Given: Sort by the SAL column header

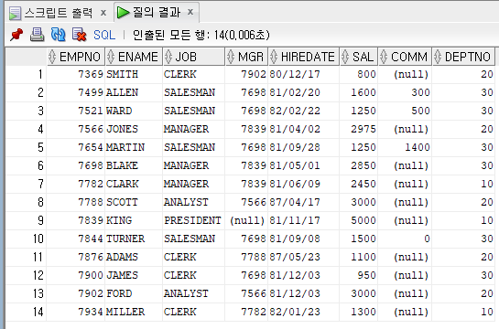Looking at the screenshot, I should [359, 57].
